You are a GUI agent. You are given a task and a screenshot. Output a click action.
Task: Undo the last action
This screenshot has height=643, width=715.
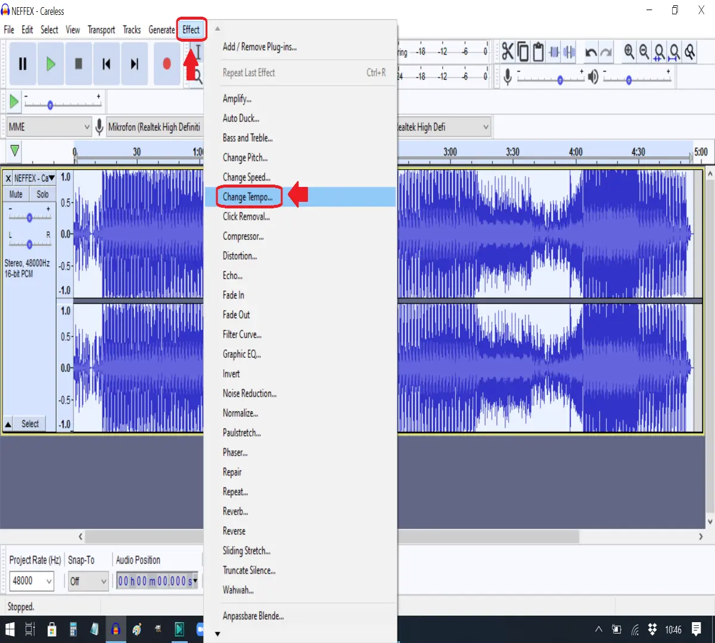tap(590, 52)
